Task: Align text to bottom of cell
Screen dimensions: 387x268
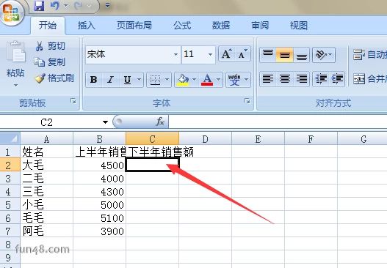Action: coord(301,55)
